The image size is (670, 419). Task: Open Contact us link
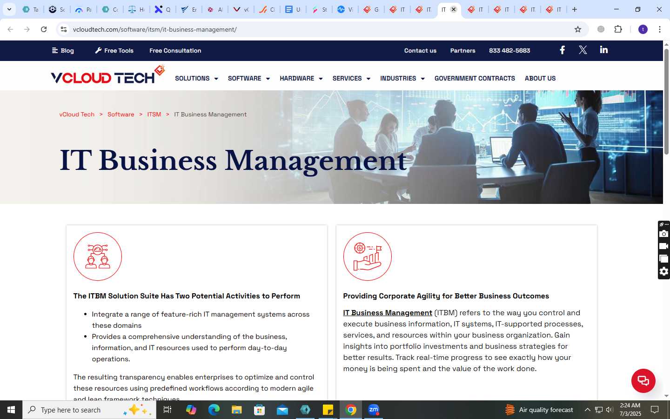tap(420, 50)
